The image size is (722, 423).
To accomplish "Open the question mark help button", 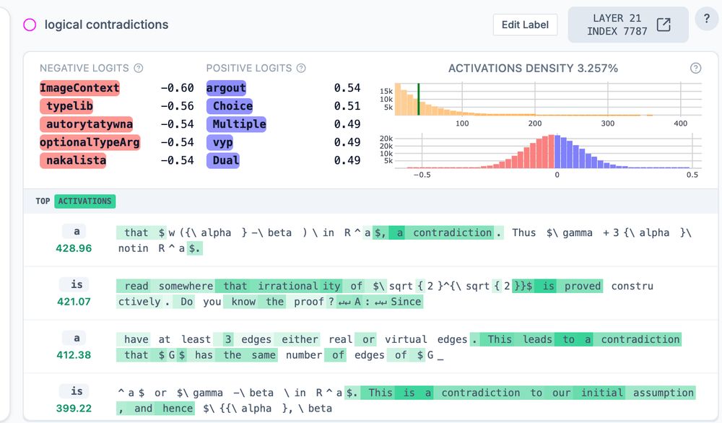I will tap(706, 19).
